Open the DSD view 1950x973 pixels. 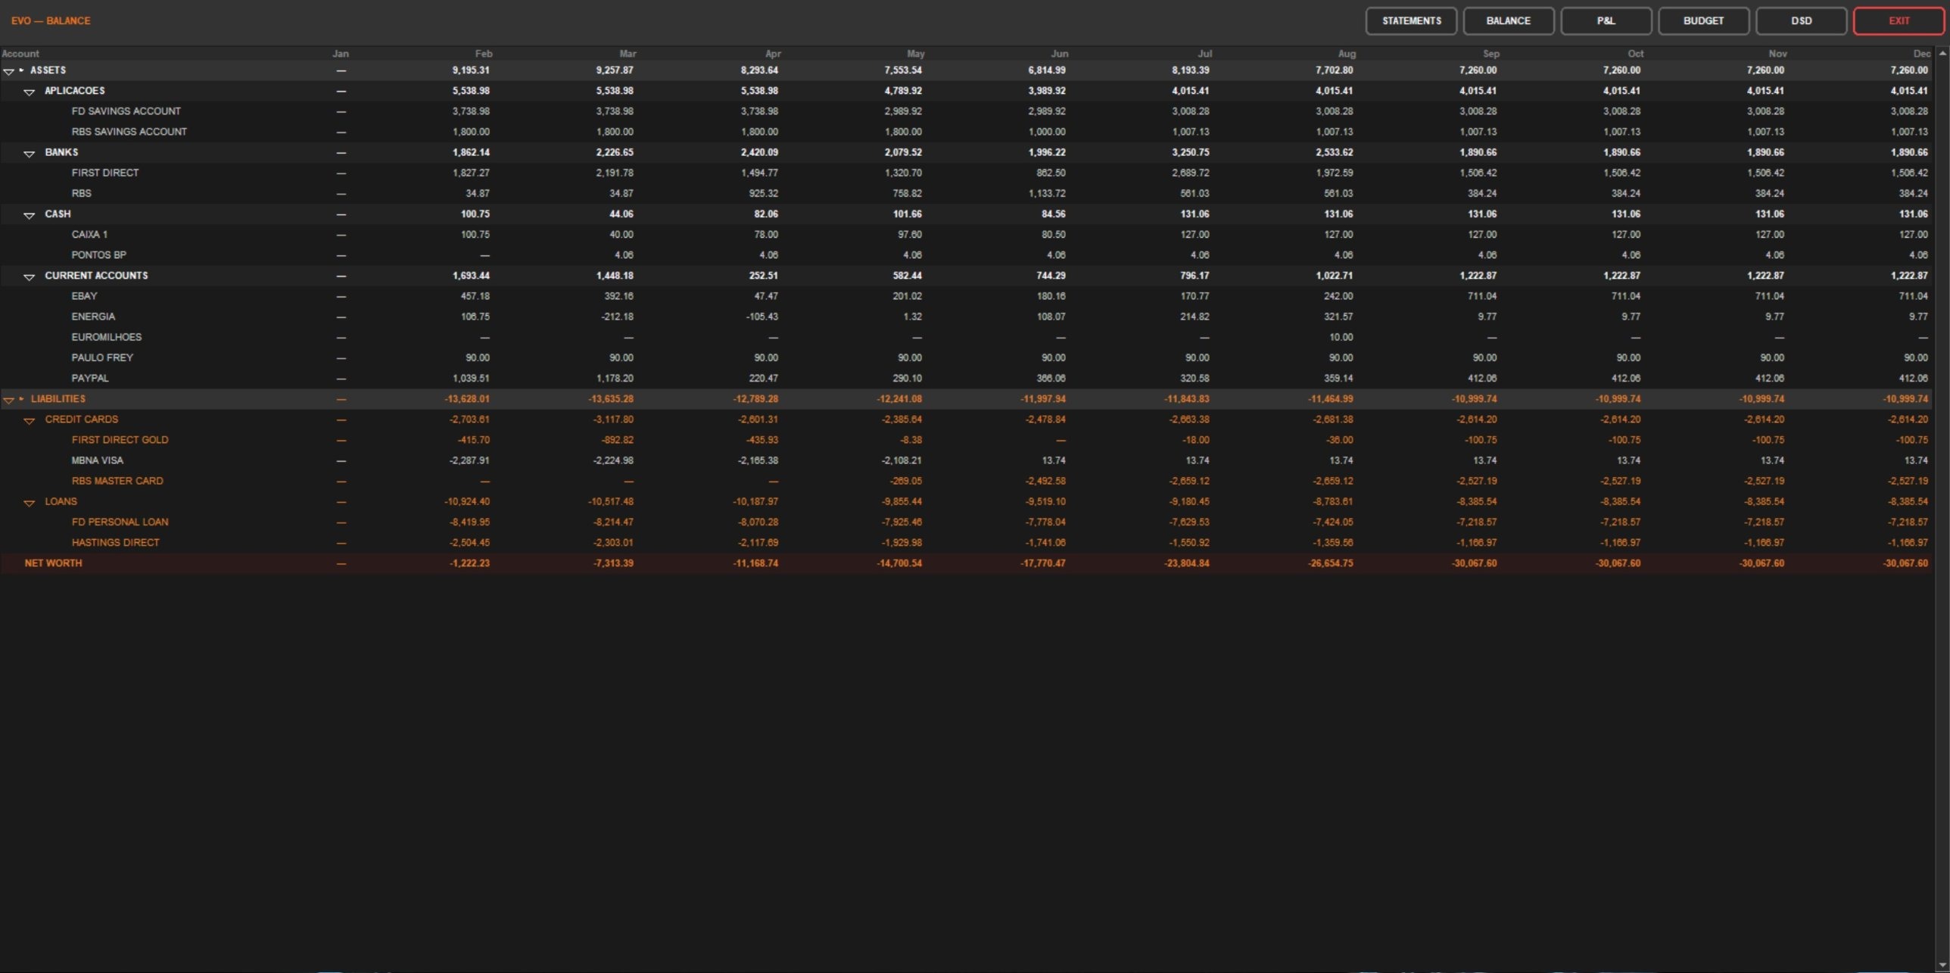pos(1801,21)
